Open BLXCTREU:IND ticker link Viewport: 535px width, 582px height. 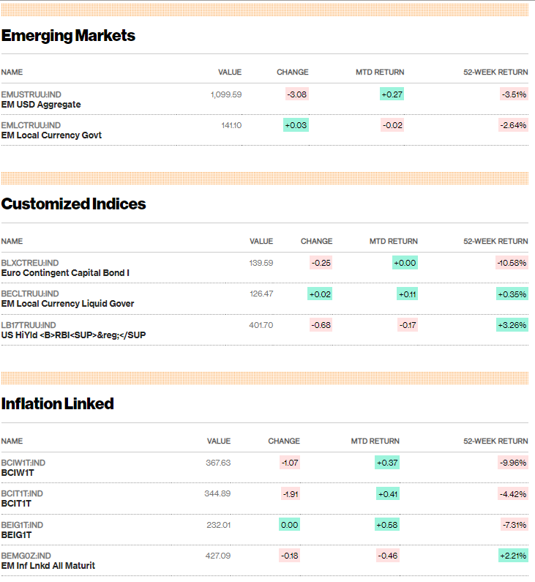click(x=30, y=263)
